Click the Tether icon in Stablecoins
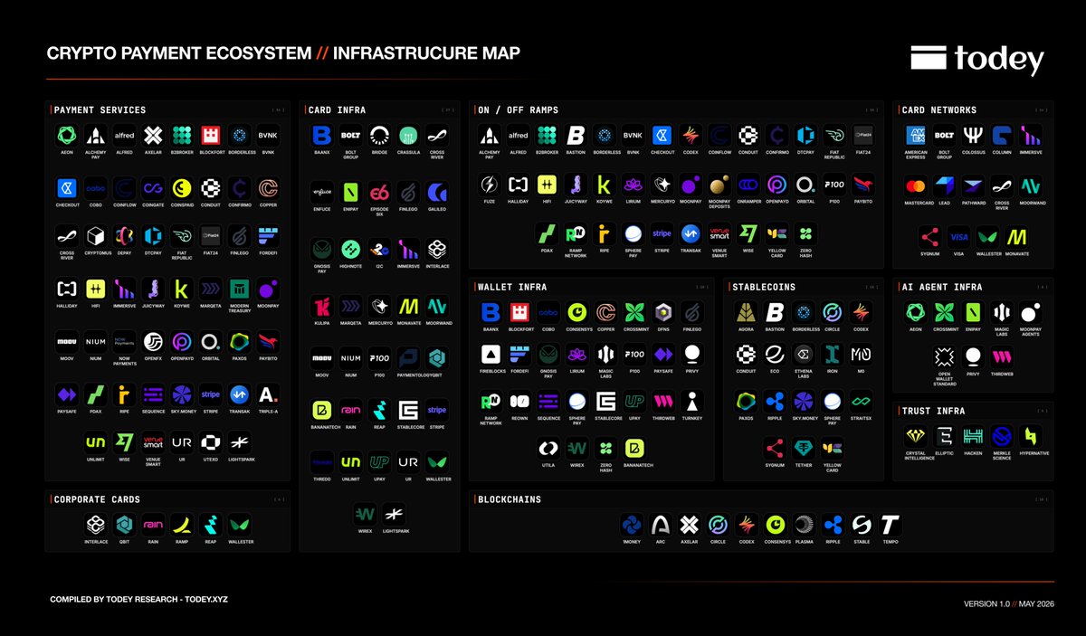 coord(803,448)
